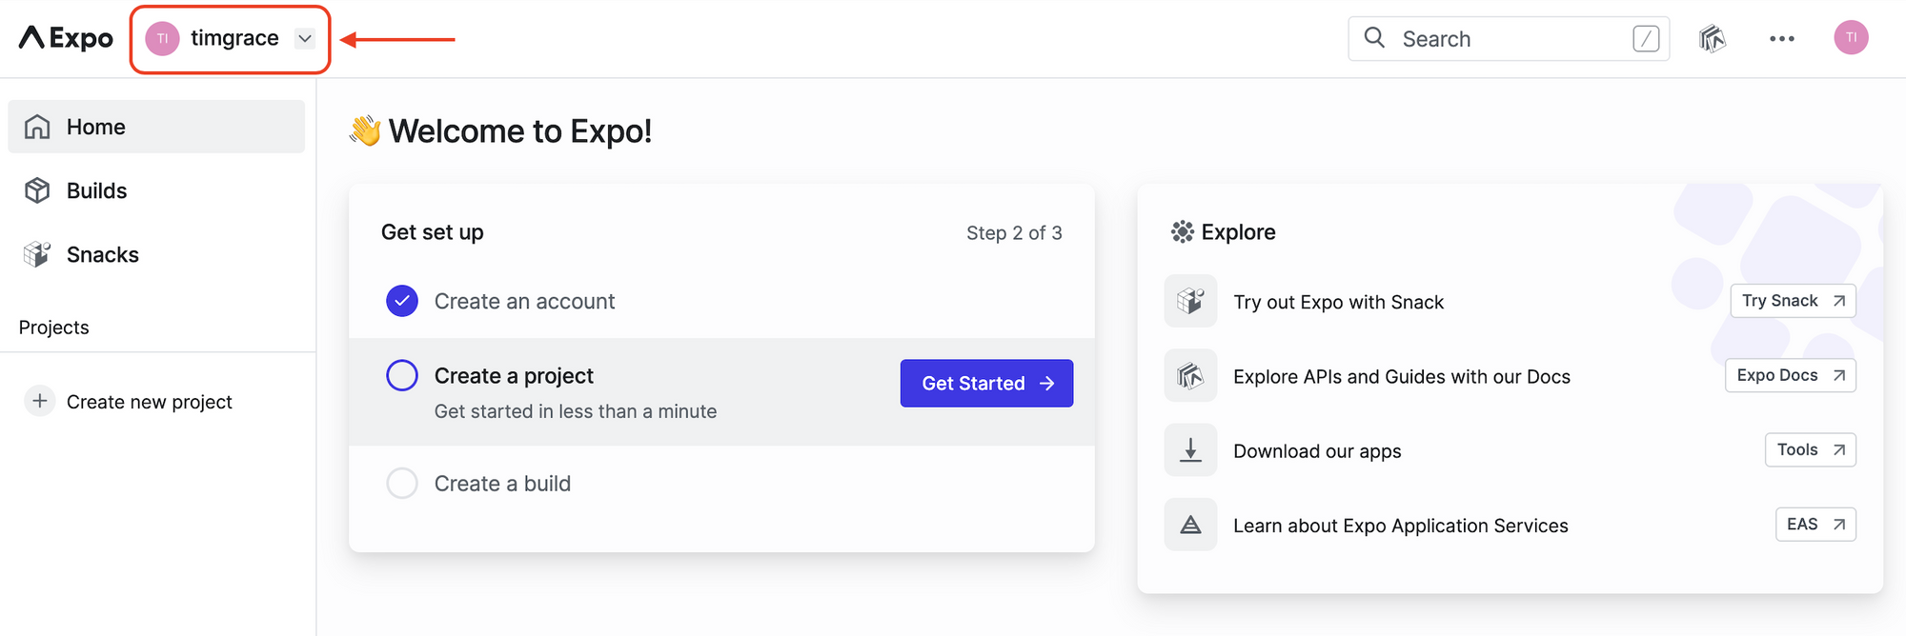Click the slash shortcut key hint icon

click(1646, 39)
